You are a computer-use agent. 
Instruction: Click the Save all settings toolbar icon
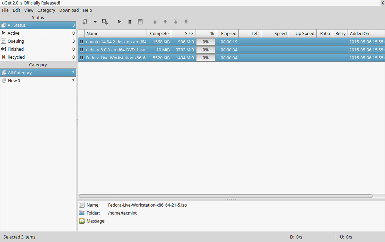click(x=105, y=22)
